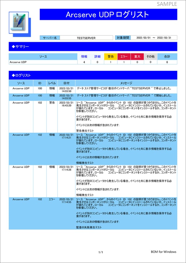Select the TESTSERVER server name field

86,38
